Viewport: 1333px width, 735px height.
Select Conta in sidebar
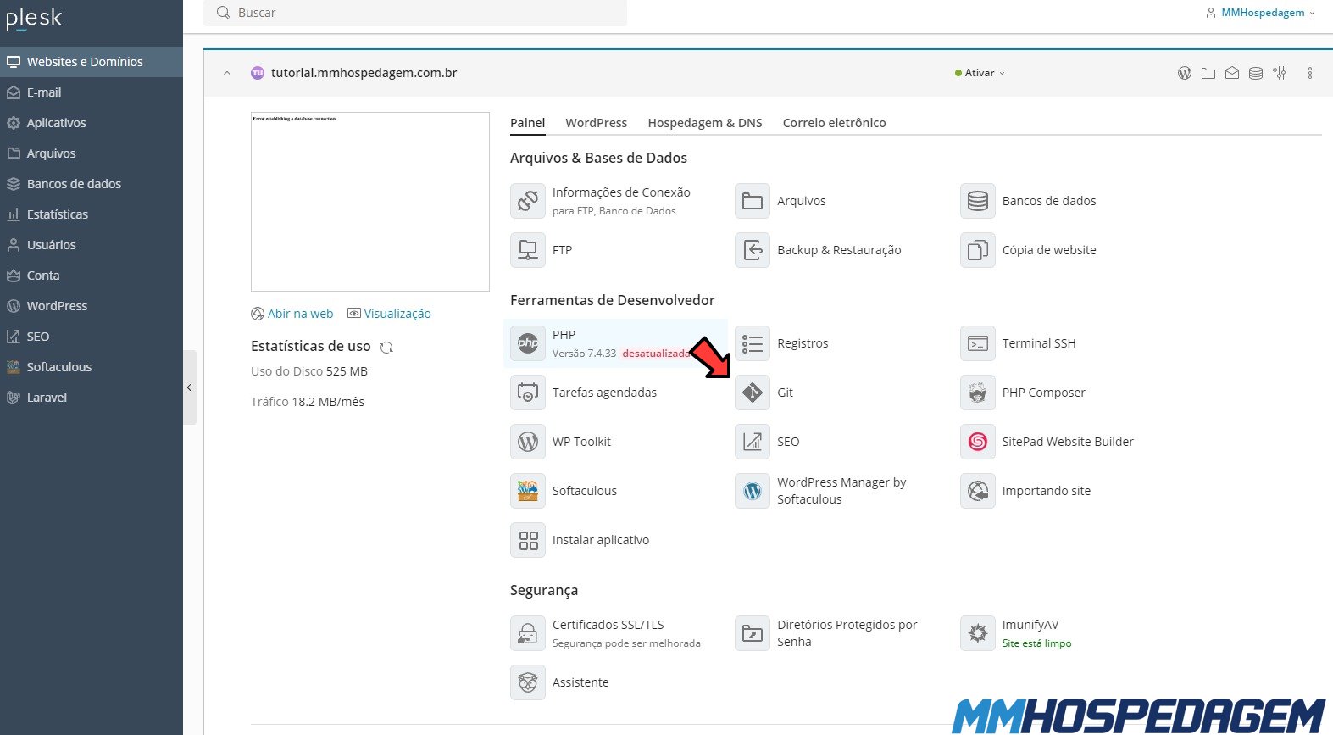pyautogui.click(x=92, y=276)
